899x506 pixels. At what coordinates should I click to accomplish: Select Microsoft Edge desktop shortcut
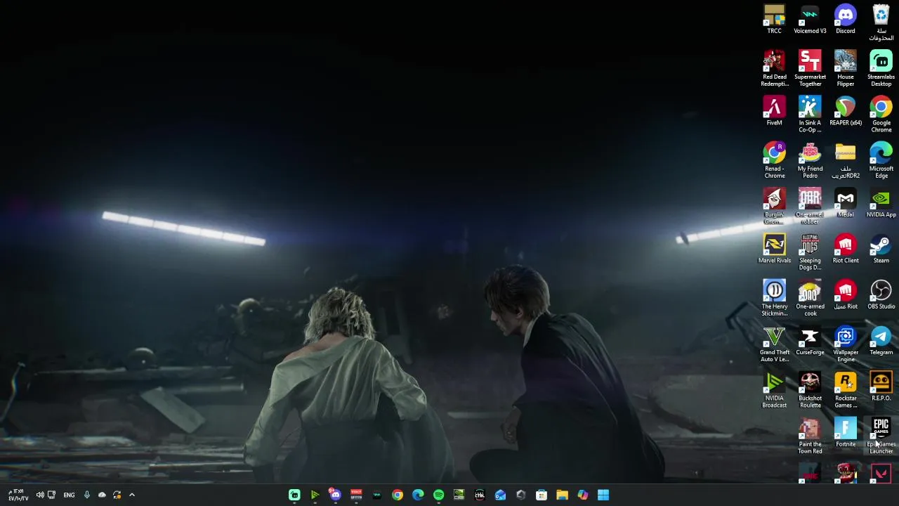pyautogui.click(x=881, y=160)
